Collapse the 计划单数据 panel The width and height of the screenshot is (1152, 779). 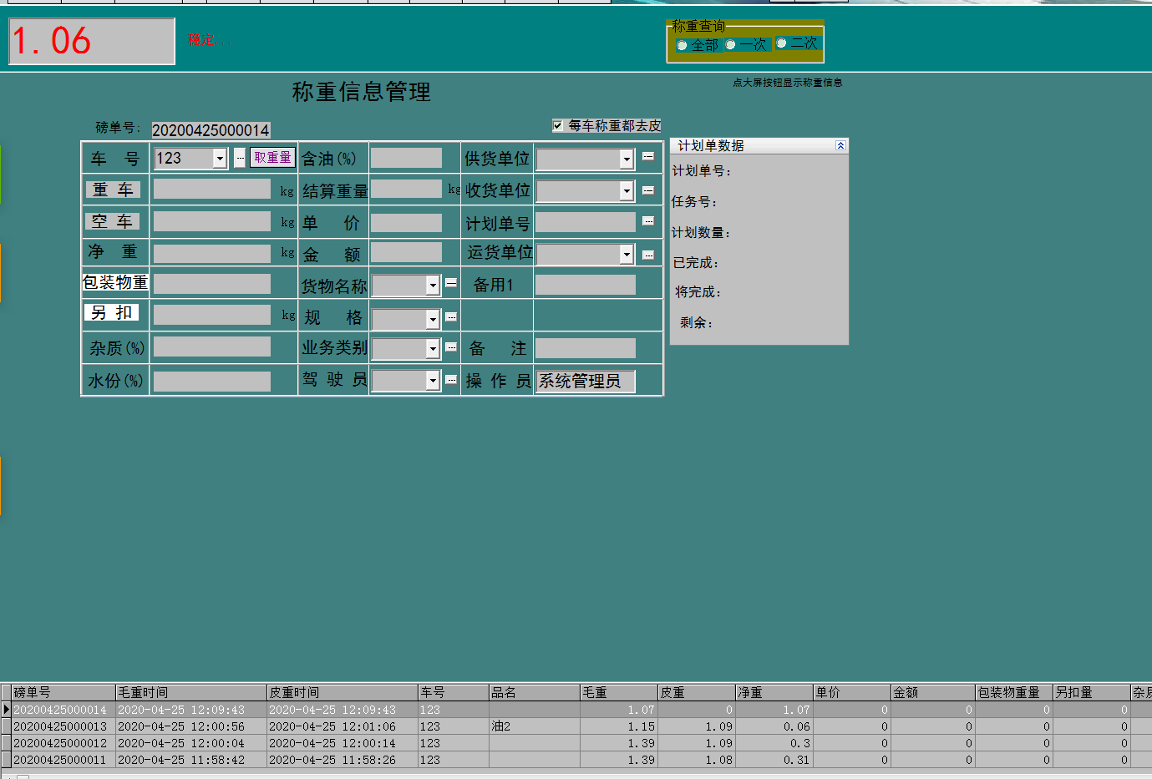click(842, 144)
